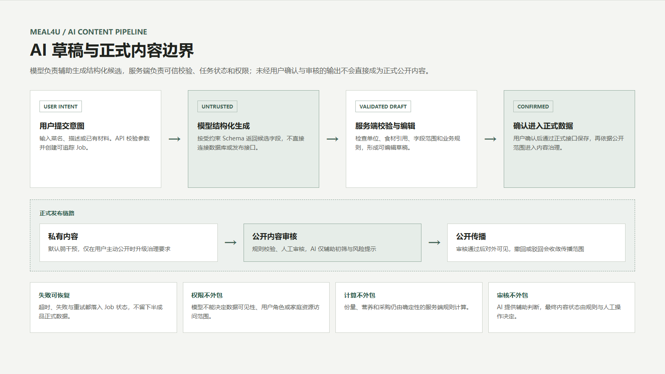
Task: Click the 计算不外包 card heading
Action: (x=360, y=295)
